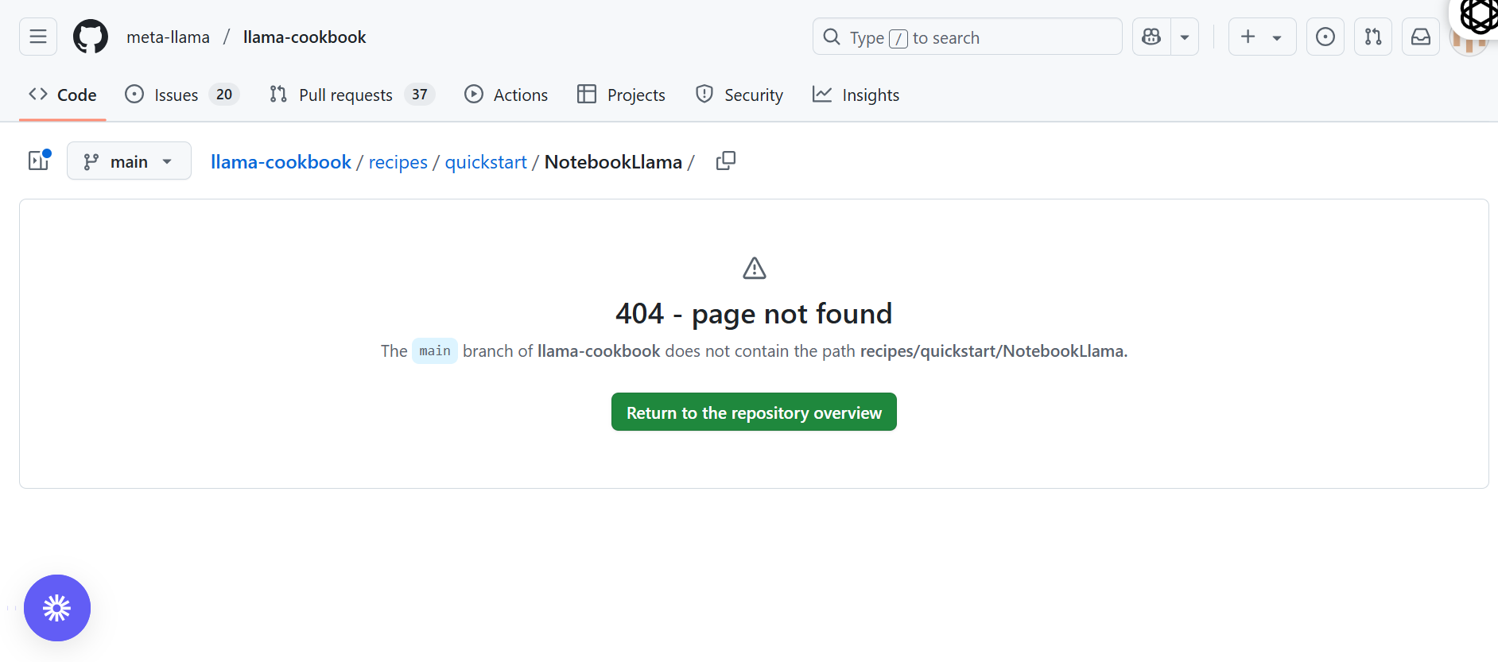Open the meta-llama organization link
The width and height of the screenshot is (1498, 662).
point(169,37)
